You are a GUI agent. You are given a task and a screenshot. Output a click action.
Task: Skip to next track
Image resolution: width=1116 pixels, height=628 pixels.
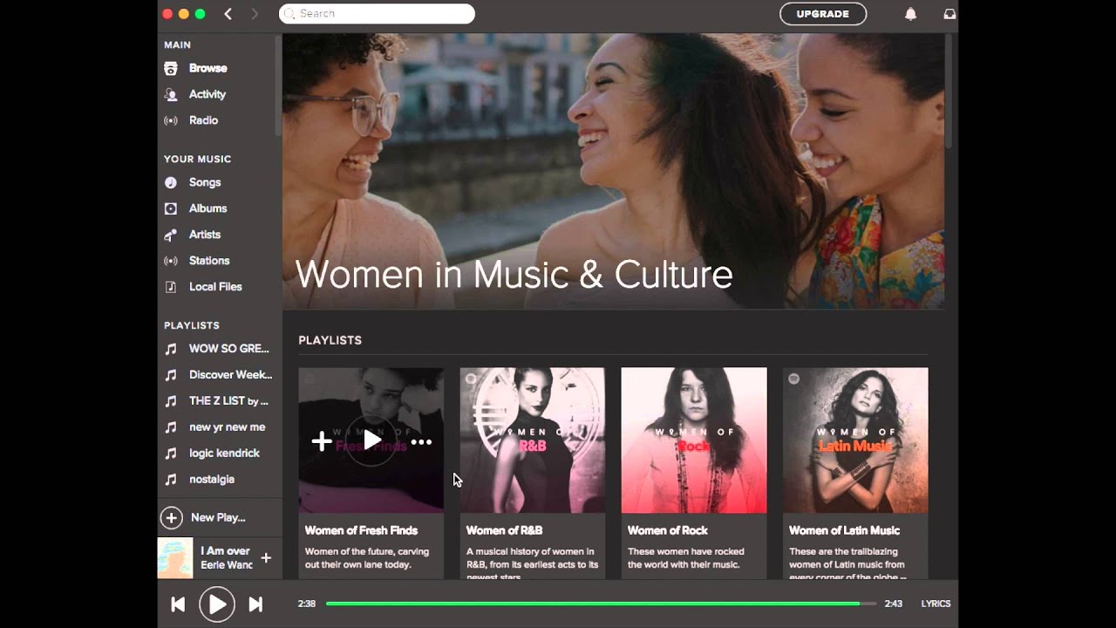pyautogui.click(x=255, y=604)
